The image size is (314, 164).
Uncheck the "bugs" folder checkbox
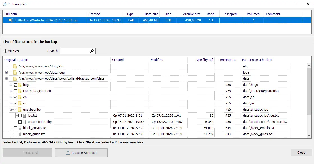(15, 85)
